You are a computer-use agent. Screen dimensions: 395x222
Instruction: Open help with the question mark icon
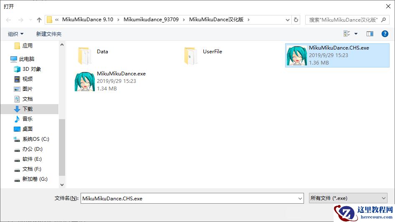point(385,34)
